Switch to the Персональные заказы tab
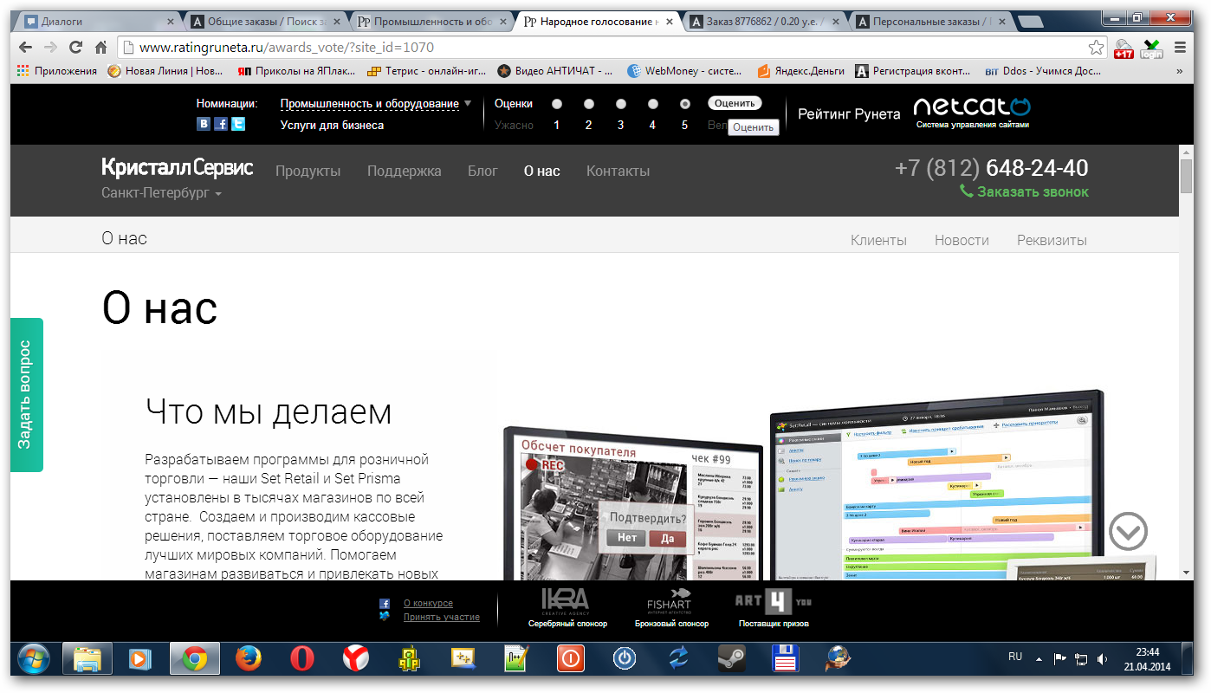 coord(930,22)
